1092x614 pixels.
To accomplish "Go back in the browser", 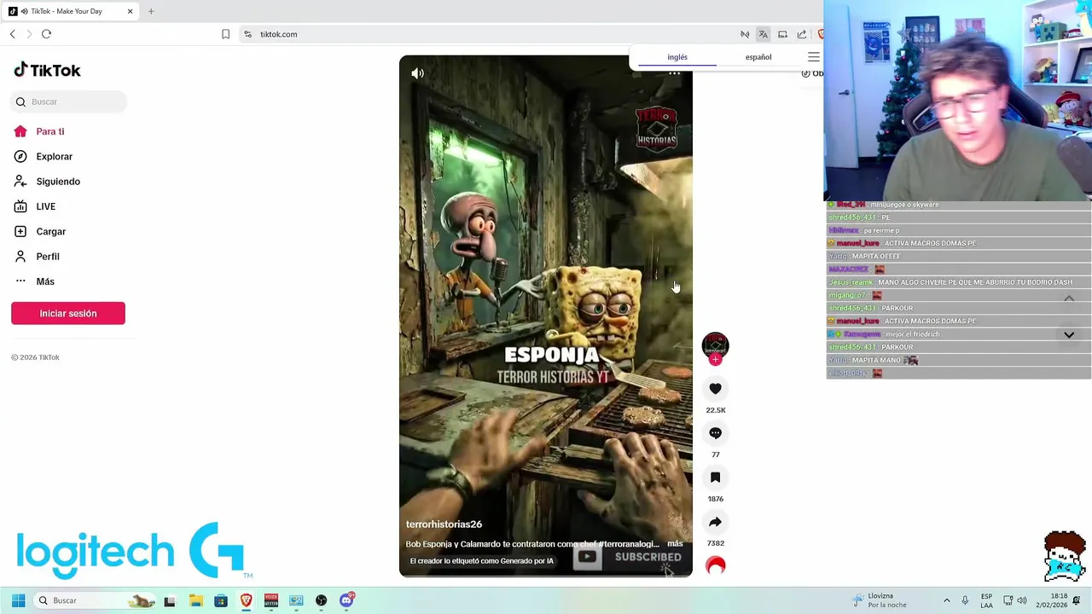I will 12,34.
